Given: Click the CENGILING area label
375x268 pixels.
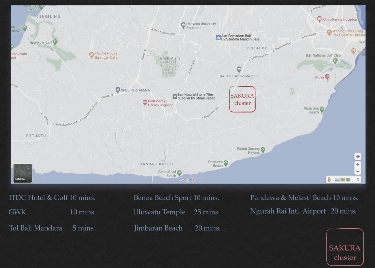Looking at the screenshot, I should click(x=48, y=16).
